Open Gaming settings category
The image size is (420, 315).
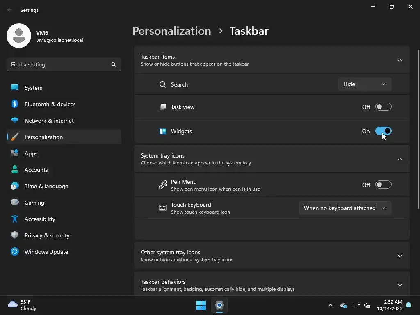(x=64, y=203)
